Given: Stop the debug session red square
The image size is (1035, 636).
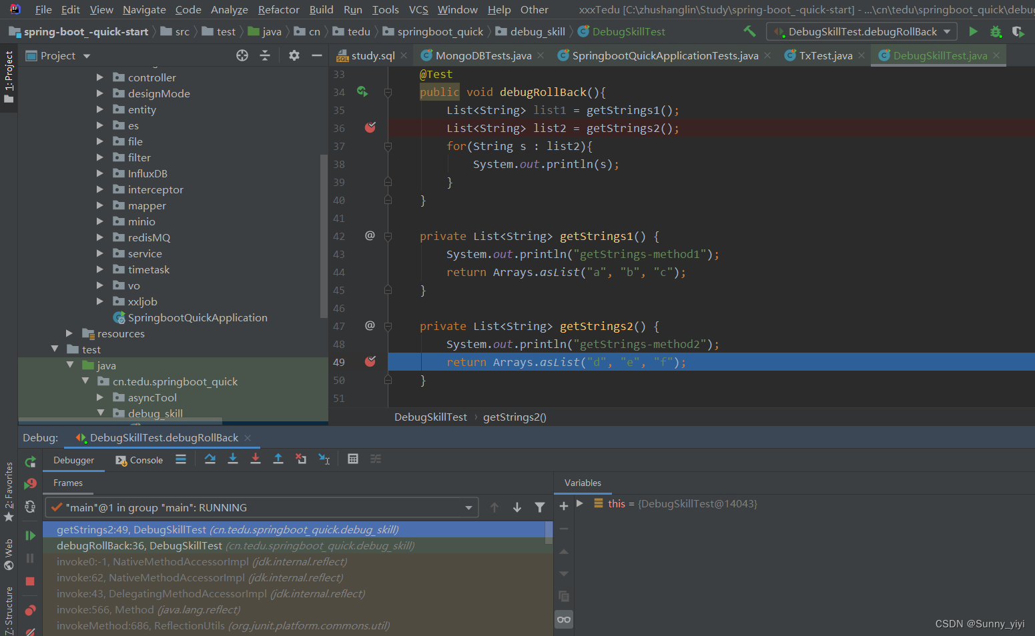Looking at the screenshot, I should [30, 581].
